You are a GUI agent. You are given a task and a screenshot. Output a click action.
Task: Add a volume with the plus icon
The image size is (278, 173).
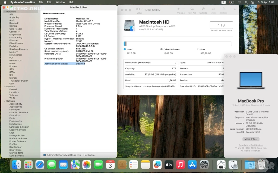[x=178, y=9]
